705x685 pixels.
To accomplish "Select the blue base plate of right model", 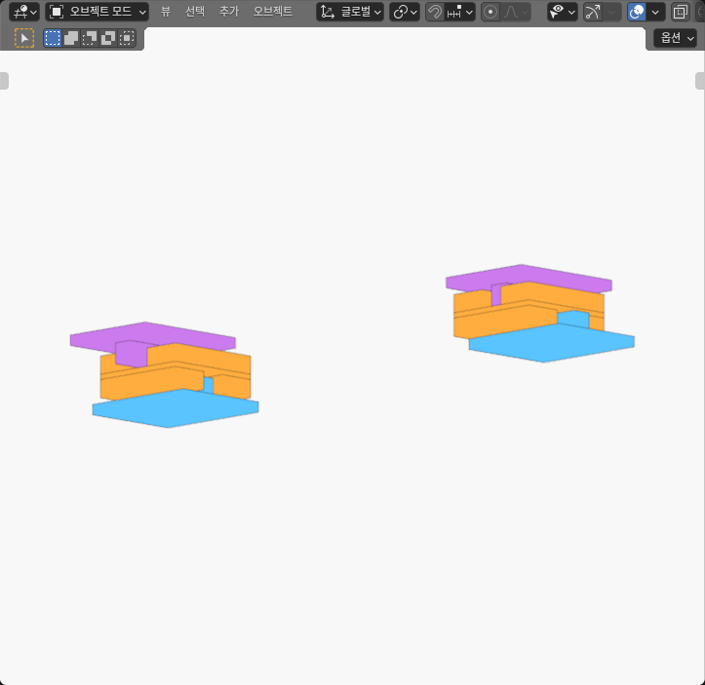I will (551, 344).
